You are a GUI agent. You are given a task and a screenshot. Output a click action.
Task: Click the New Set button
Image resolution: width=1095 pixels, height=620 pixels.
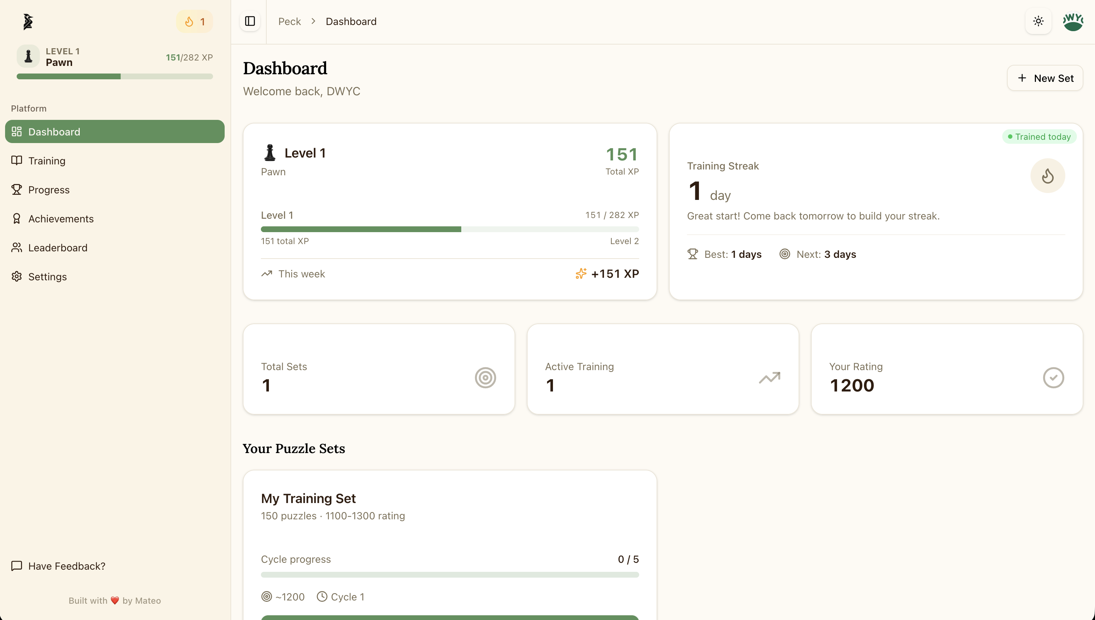pyautogui.click(x=1045, y=78)
